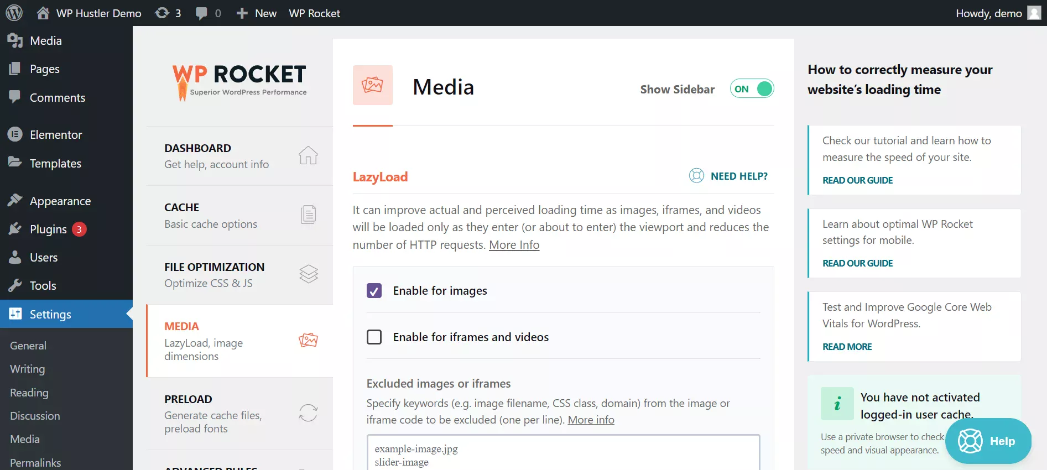Screen dimensions: 1047x470
Task: Click More info link for exclusions
Action: pyautogui.click(x=591, y=420)
